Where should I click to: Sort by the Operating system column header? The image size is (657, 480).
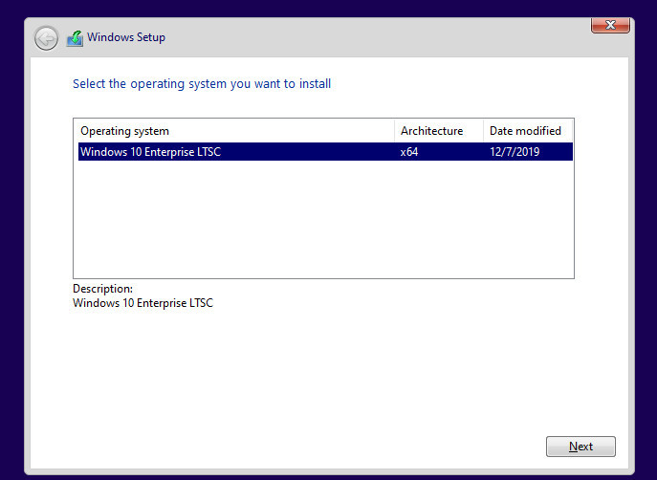point(236,131)
